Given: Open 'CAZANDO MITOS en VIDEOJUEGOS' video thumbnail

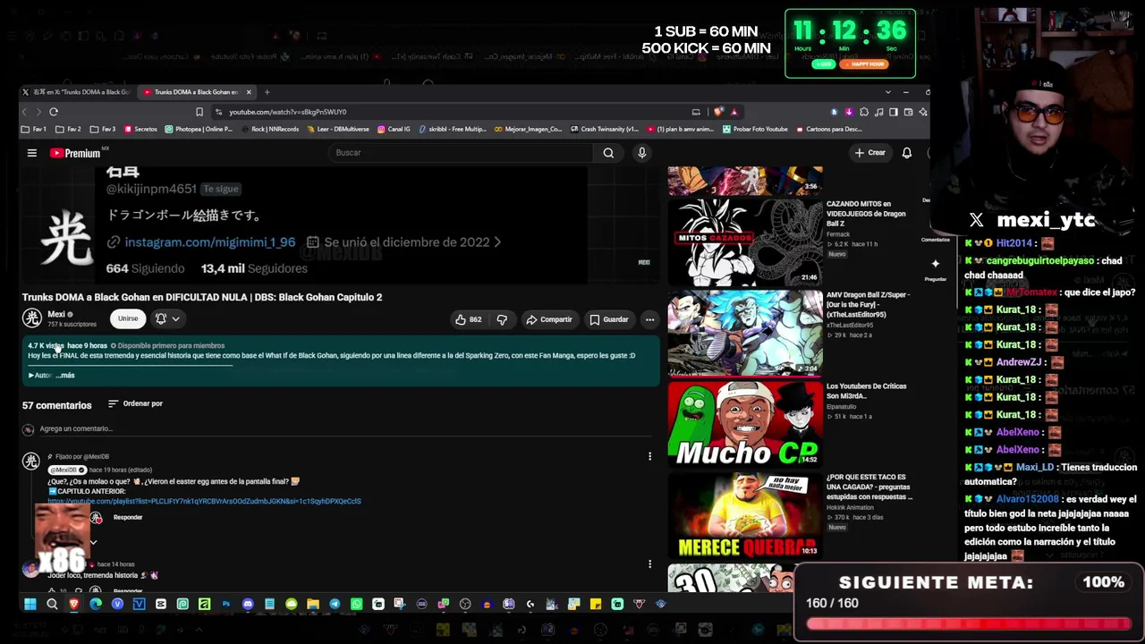Looking at the screenshot, I should (745, 241).
